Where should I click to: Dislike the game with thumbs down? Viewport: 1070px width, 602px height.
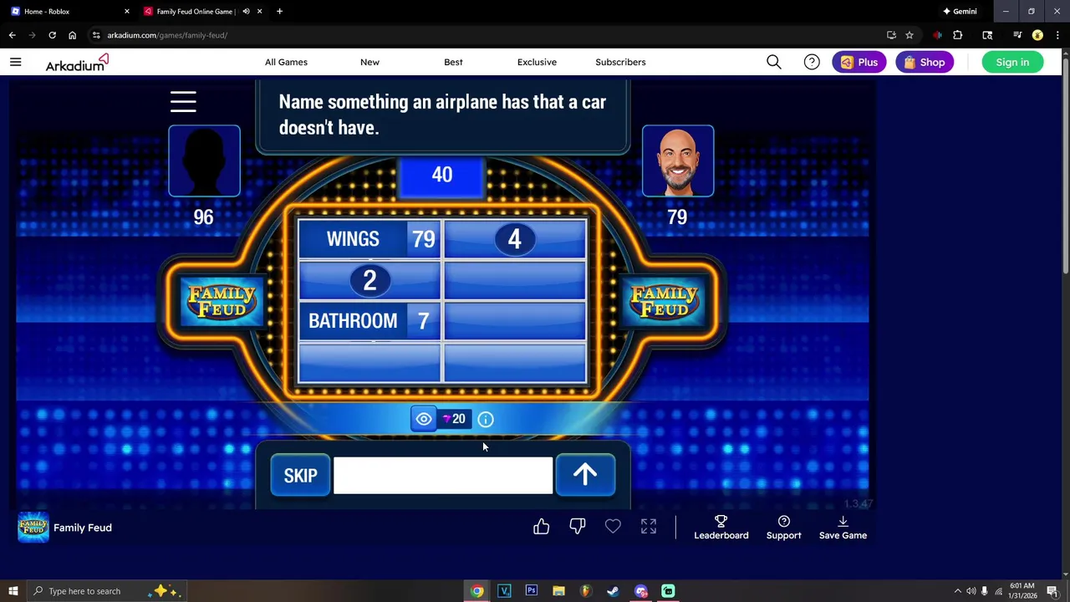click(578, 527)
